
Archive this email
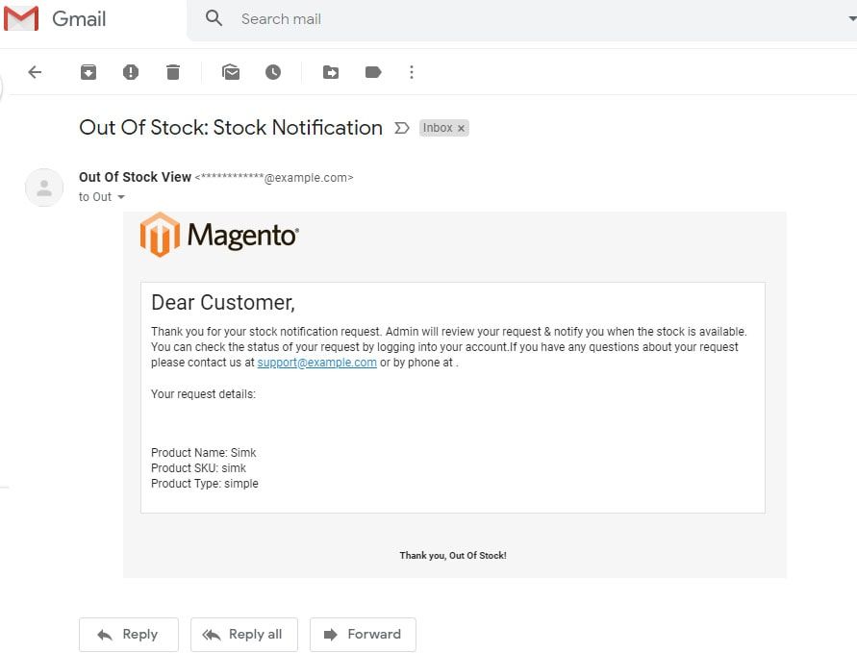click(88, 72)
